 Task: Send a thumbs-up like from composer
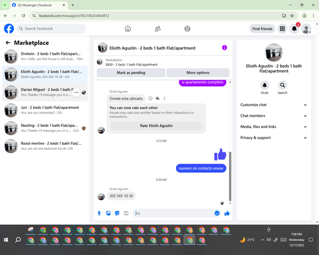click(x=227, y=213)
